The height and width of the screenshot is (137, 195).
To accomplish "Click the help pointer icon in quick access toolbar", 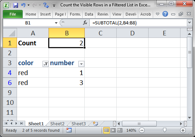I will (46, 5).
